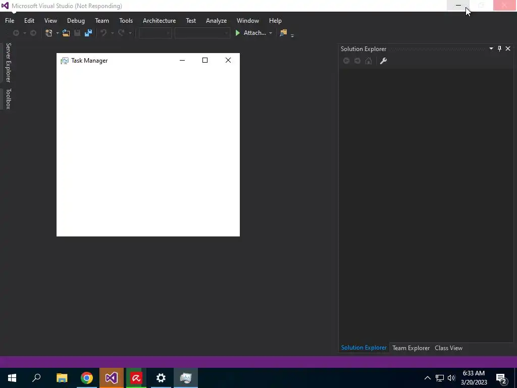This screenshot has width=517, height=388.
Task: Open Google Chrome from the taskbar
Action: coord(87,378)
